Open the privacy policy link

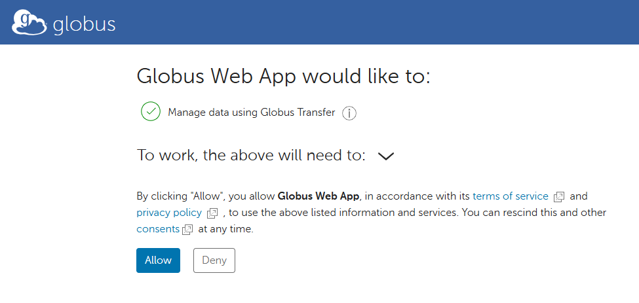(x=170, y=213)
